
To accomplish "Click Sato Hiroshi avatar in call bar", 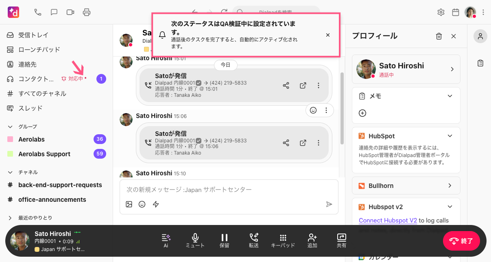I will point(20,241).
